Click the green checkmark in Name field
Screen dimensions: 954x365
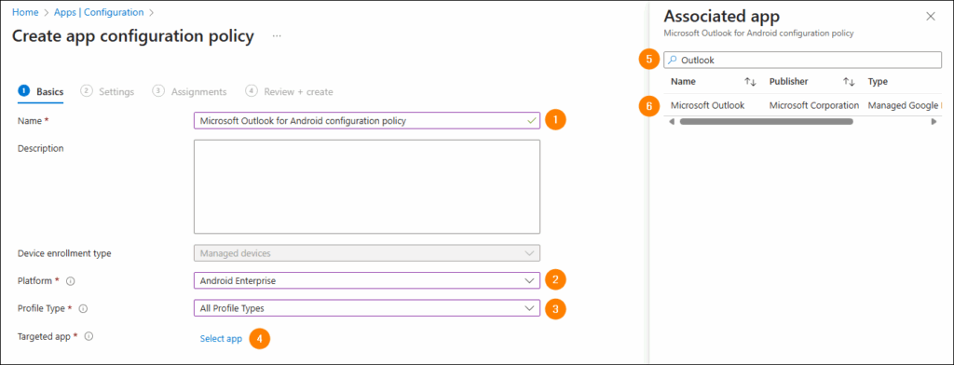532,120
